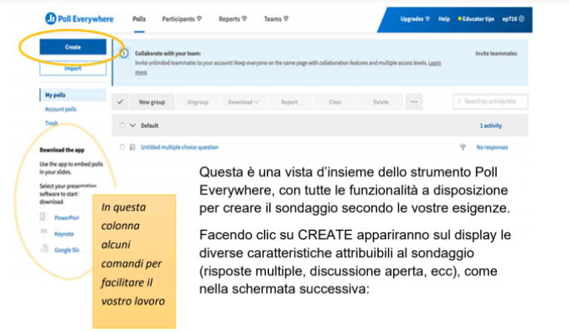Collapse the Default group chevron
This screenshot has height=332, width=569.
coord(132,125)
